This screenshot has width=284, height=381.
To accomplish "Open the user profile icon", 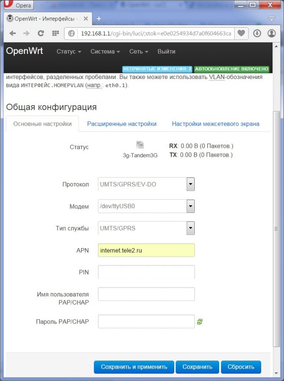I will coord(272,33).
